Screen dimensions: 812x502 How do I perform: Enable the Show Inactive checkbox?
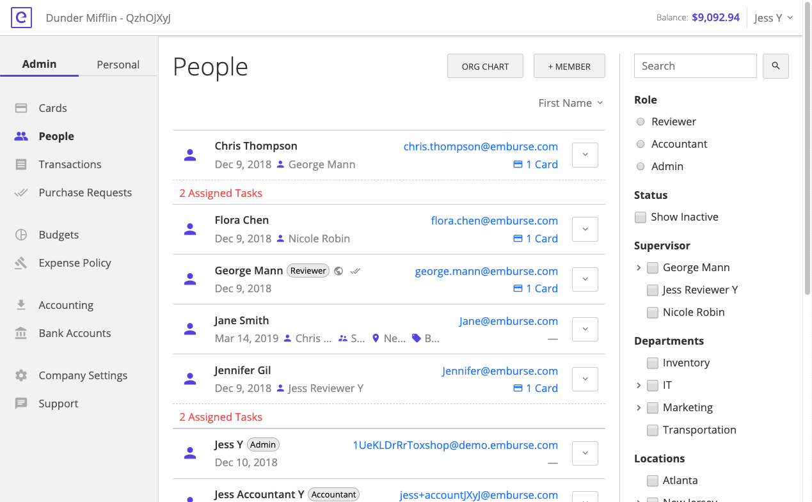point(641,217)
